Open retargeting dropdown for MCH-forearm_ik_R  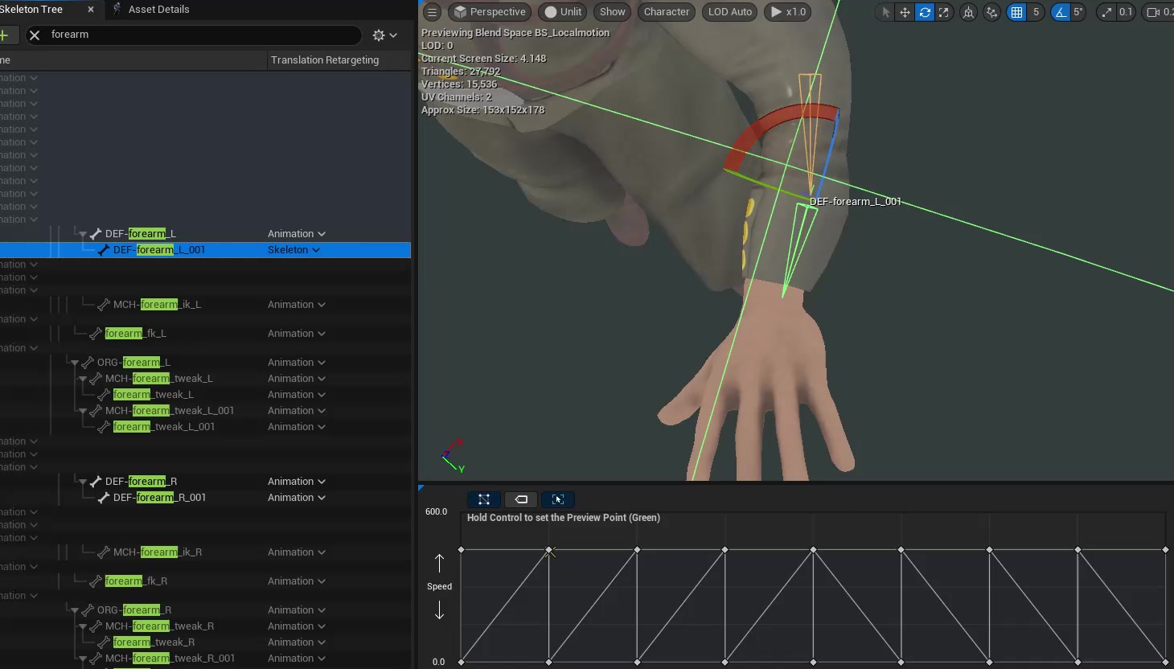click(297, 552)
